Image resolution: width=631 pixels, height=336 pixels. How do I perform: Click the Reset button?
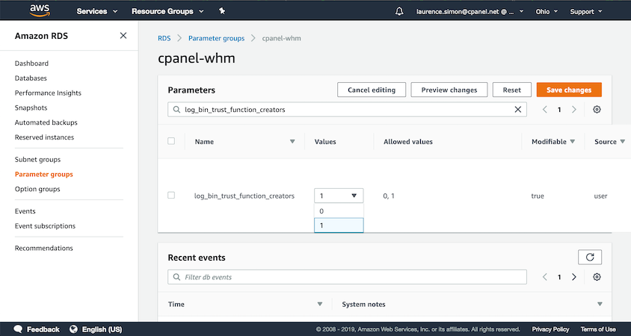tap(512, 90)
